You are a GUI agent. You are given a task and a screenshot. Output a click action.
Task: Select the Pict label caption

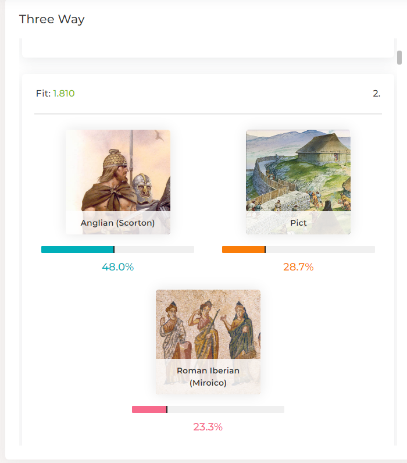click(298, 223)
